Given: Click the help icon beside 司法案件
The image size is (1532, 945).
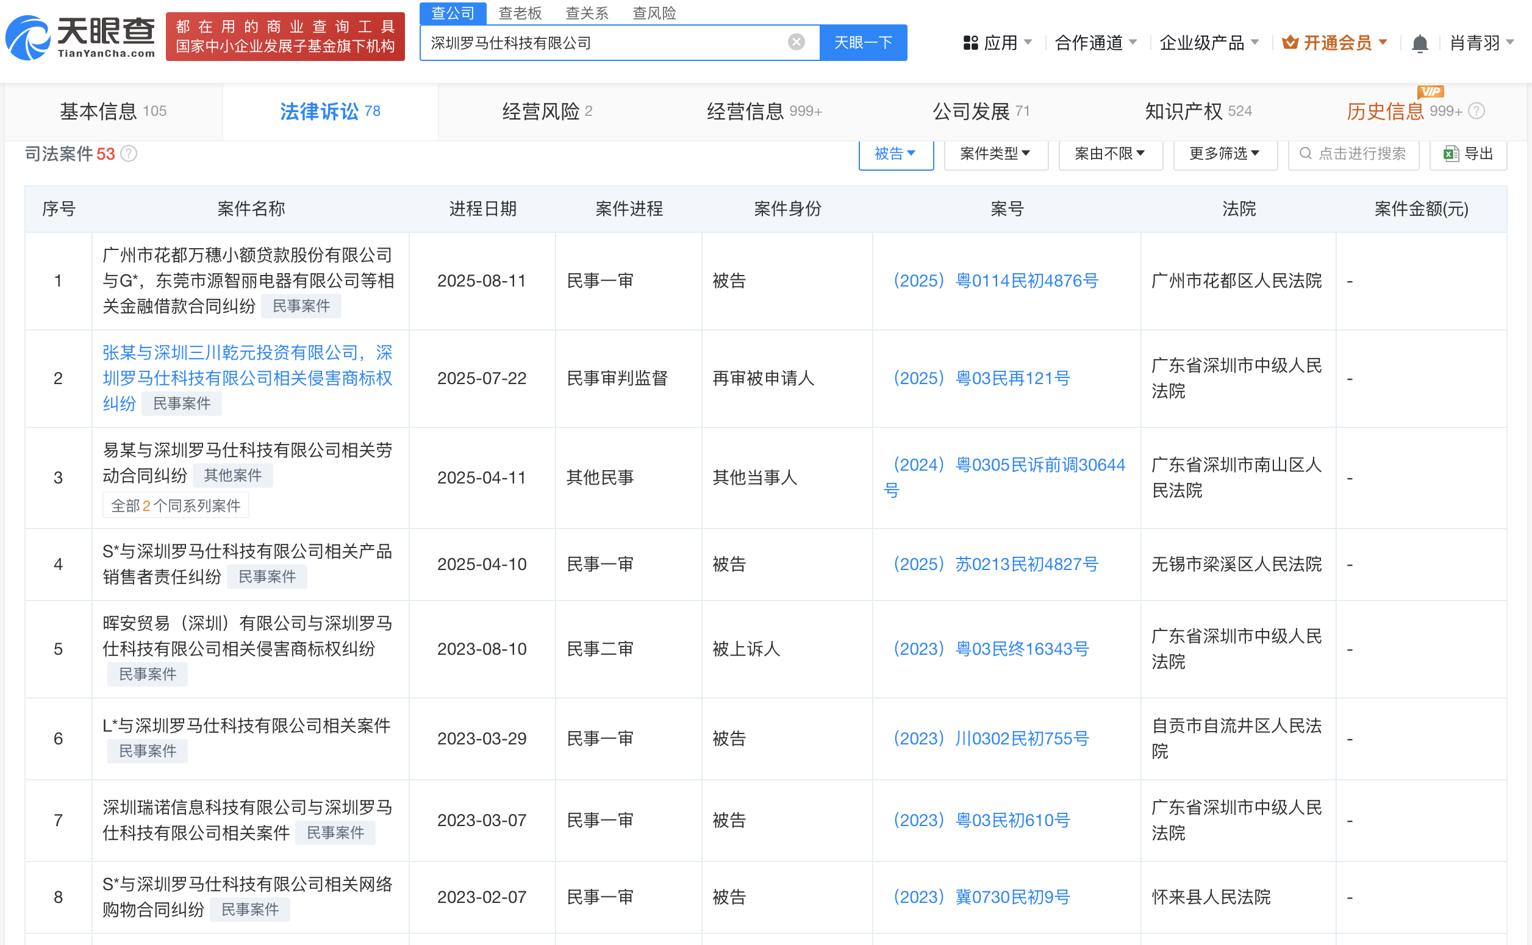Looking at the screenshot, I should point(129,154).
